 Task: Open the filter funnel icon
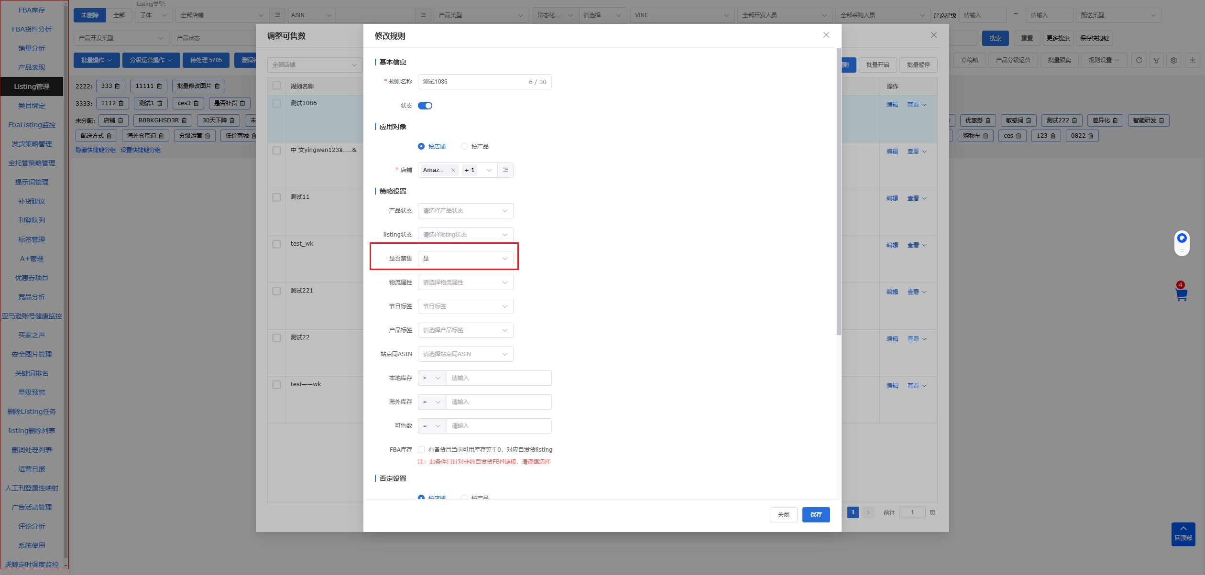point(1156,60)
